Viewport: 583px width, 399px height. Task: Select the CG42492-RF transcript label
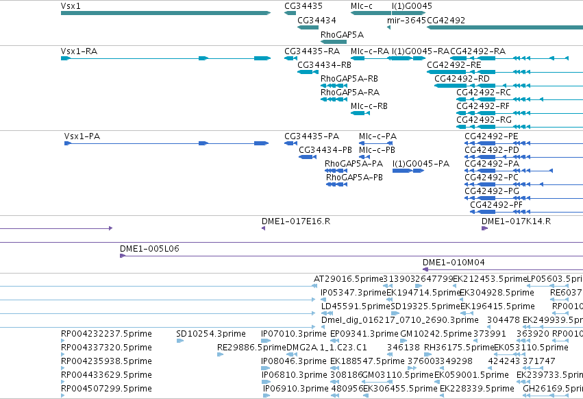[483, 106]
